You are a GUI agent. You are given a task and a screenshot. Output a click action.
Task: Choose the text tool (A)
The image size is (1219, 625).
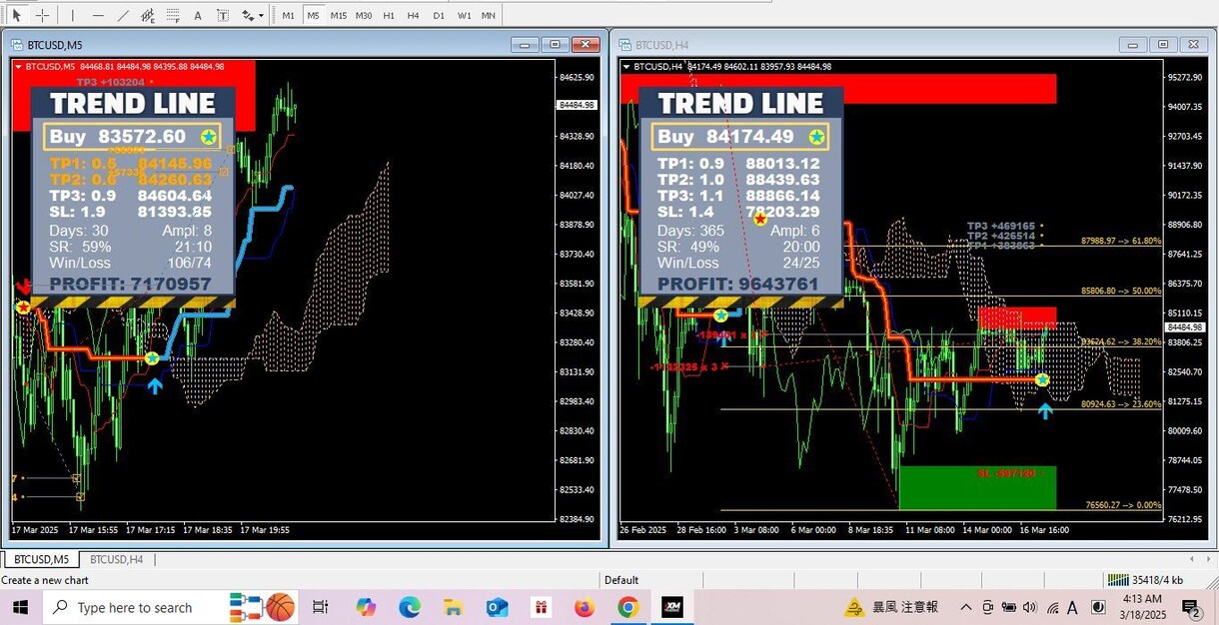198,15
